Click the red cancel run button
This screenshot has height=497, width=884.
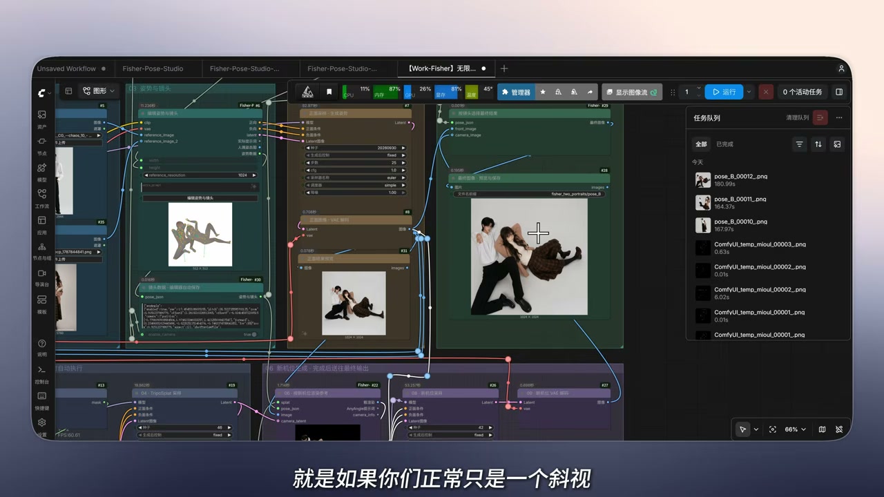pyautogui.click(x=766, y=92)
